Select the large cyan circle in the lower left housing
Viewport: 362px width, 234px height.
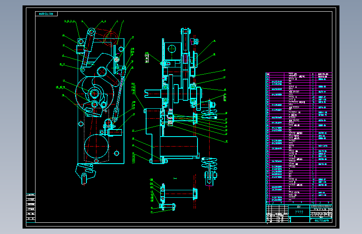[x=96, y=147]
